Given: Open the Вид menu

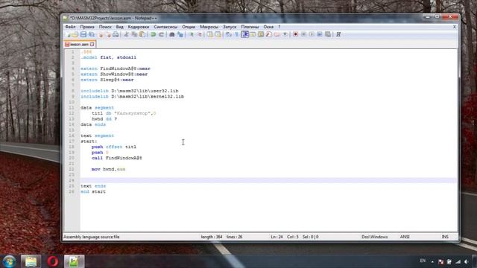Looking at the screenshot, I should pos(119,27).
